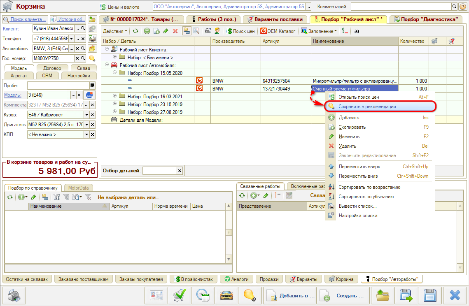Click the down arrow of the Подбор по справочнику list scrollbar
Viewport: 469px width, 306px height.
(229, 259)
